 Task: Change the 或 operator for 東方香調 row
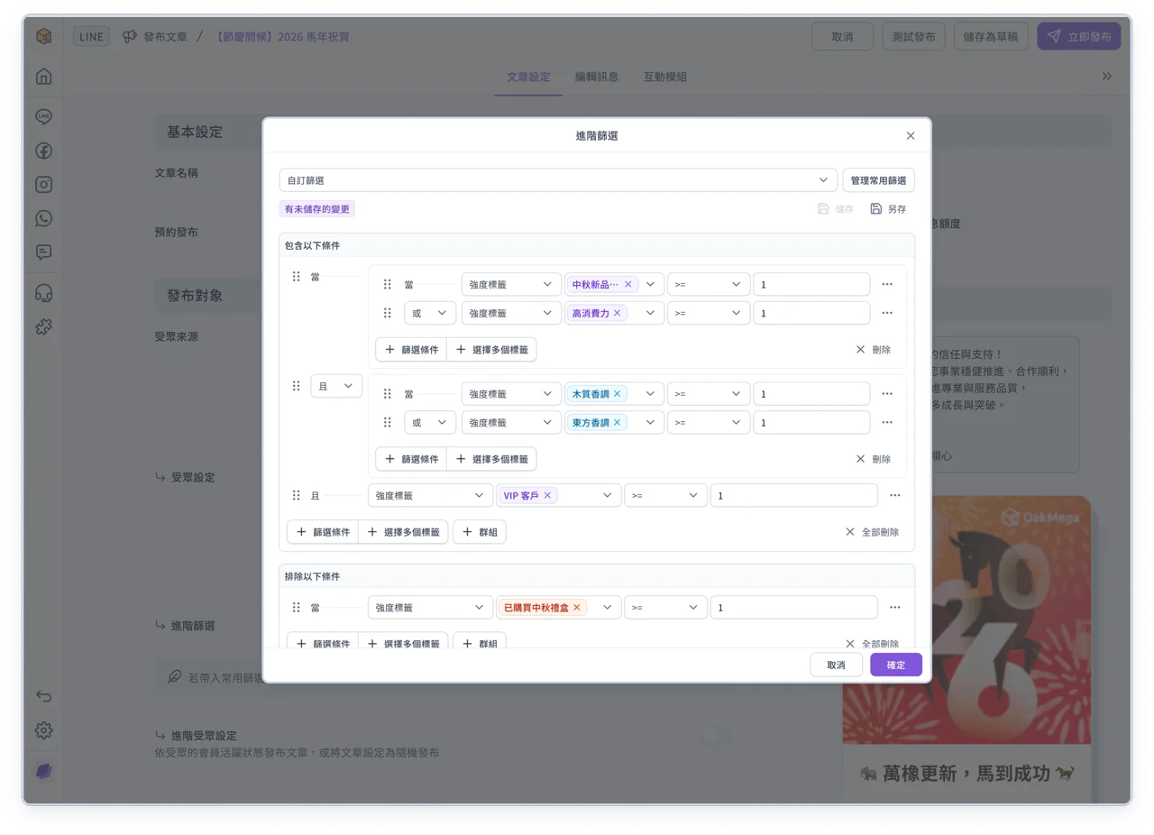(x=430, y=422)
